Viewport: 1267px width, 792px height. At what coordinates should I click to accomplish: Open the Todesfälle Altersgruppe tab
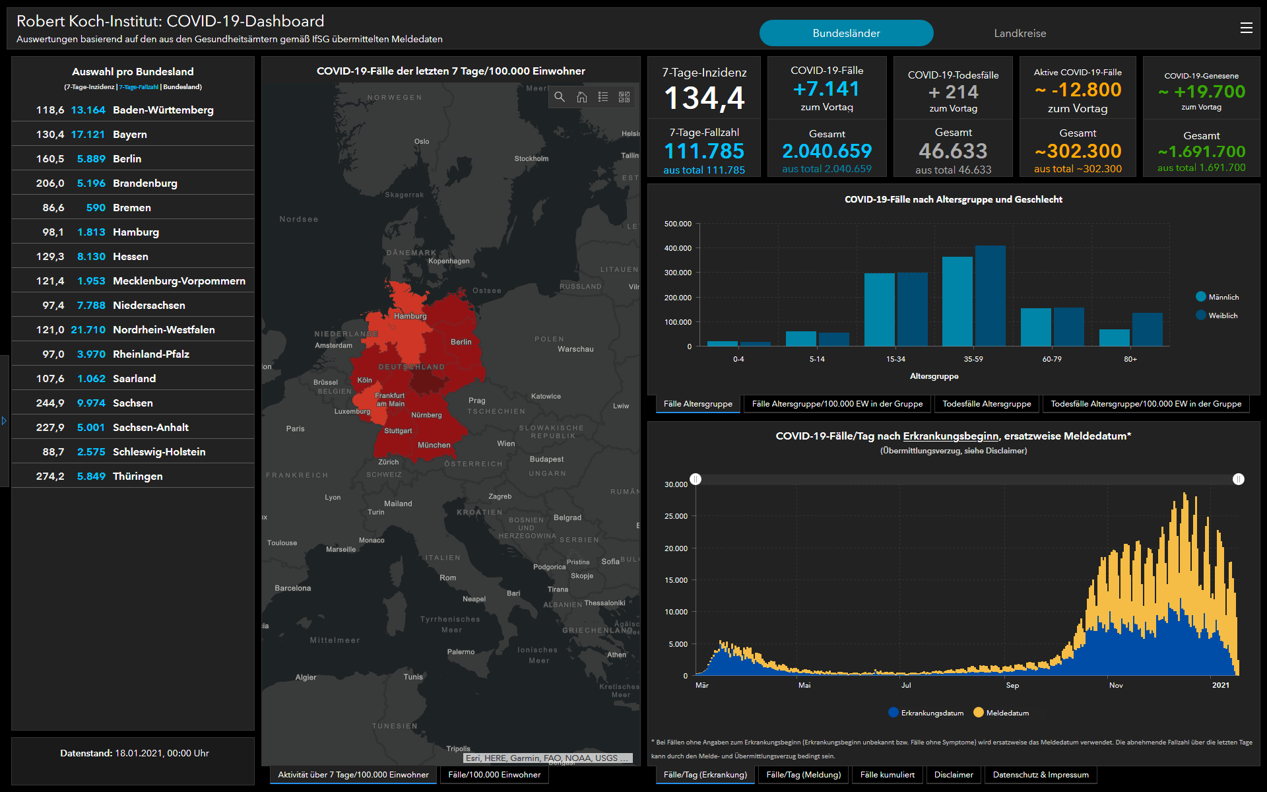(987, 404)
